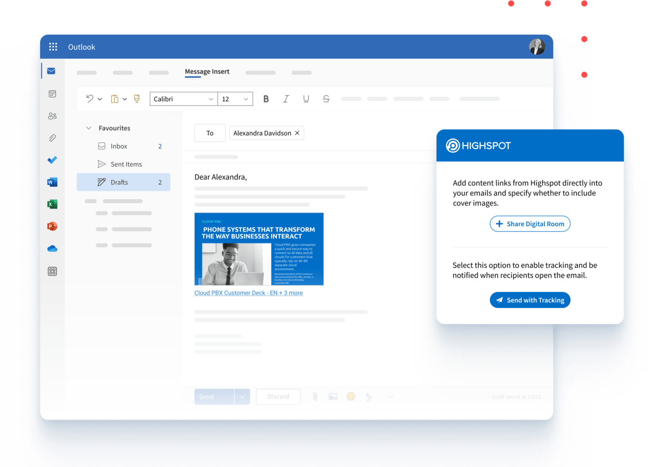
Task: Open the Send options dropdown arrow
Action: click(x=242, y=397)
